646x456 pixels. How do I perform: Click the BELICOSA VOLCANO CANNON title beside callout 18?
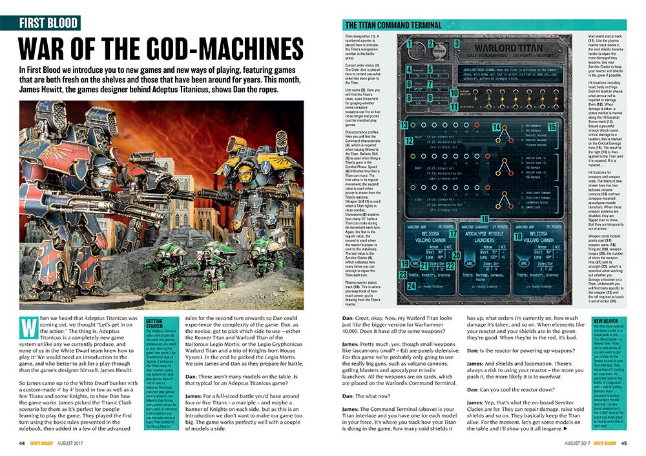pos(539,237)
